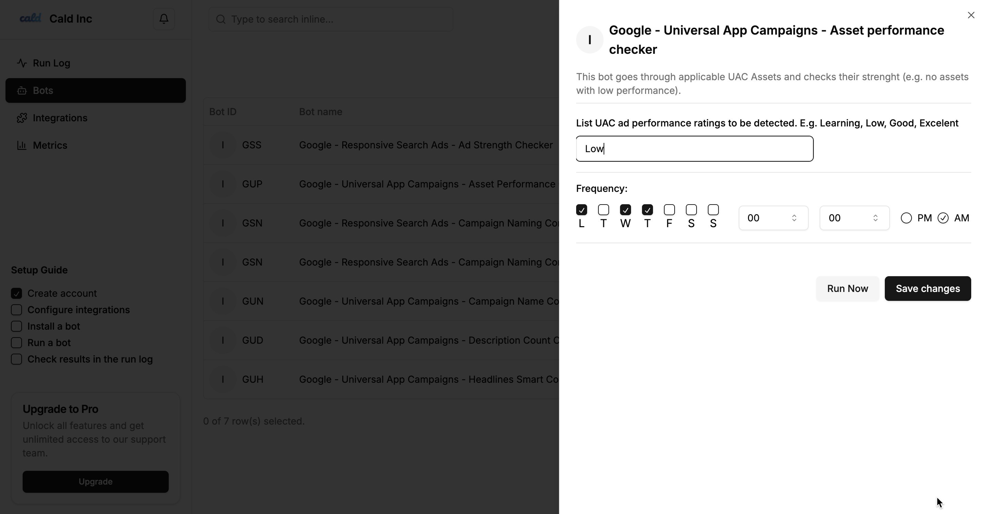Check Install a bot in Setup Guide
987x514 pixels.
[x=16, y=326]
